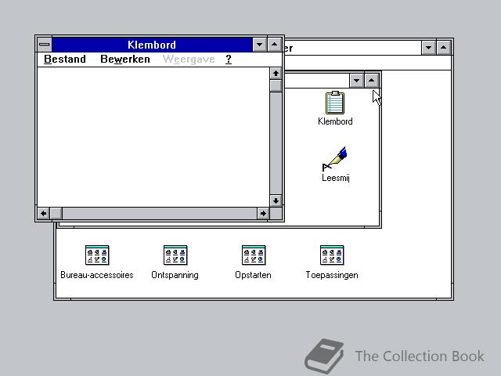Viewport: 501px width, 376px height.
Task: Open the Leesmij pen icon
Action: 335,159
